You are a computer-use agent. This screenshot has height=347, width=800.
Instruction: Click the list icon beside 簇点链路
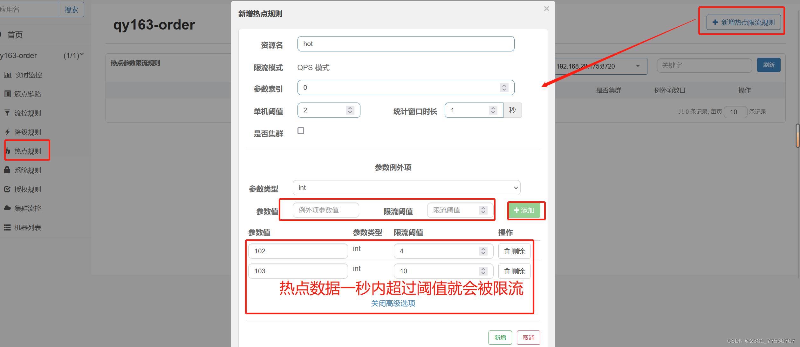click(x=7, y=94)
